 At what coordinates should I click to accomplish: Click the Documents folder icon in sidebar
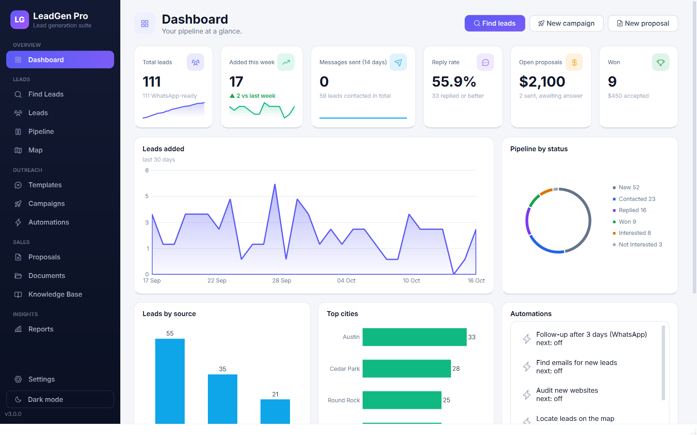click(x=18, y=276)
